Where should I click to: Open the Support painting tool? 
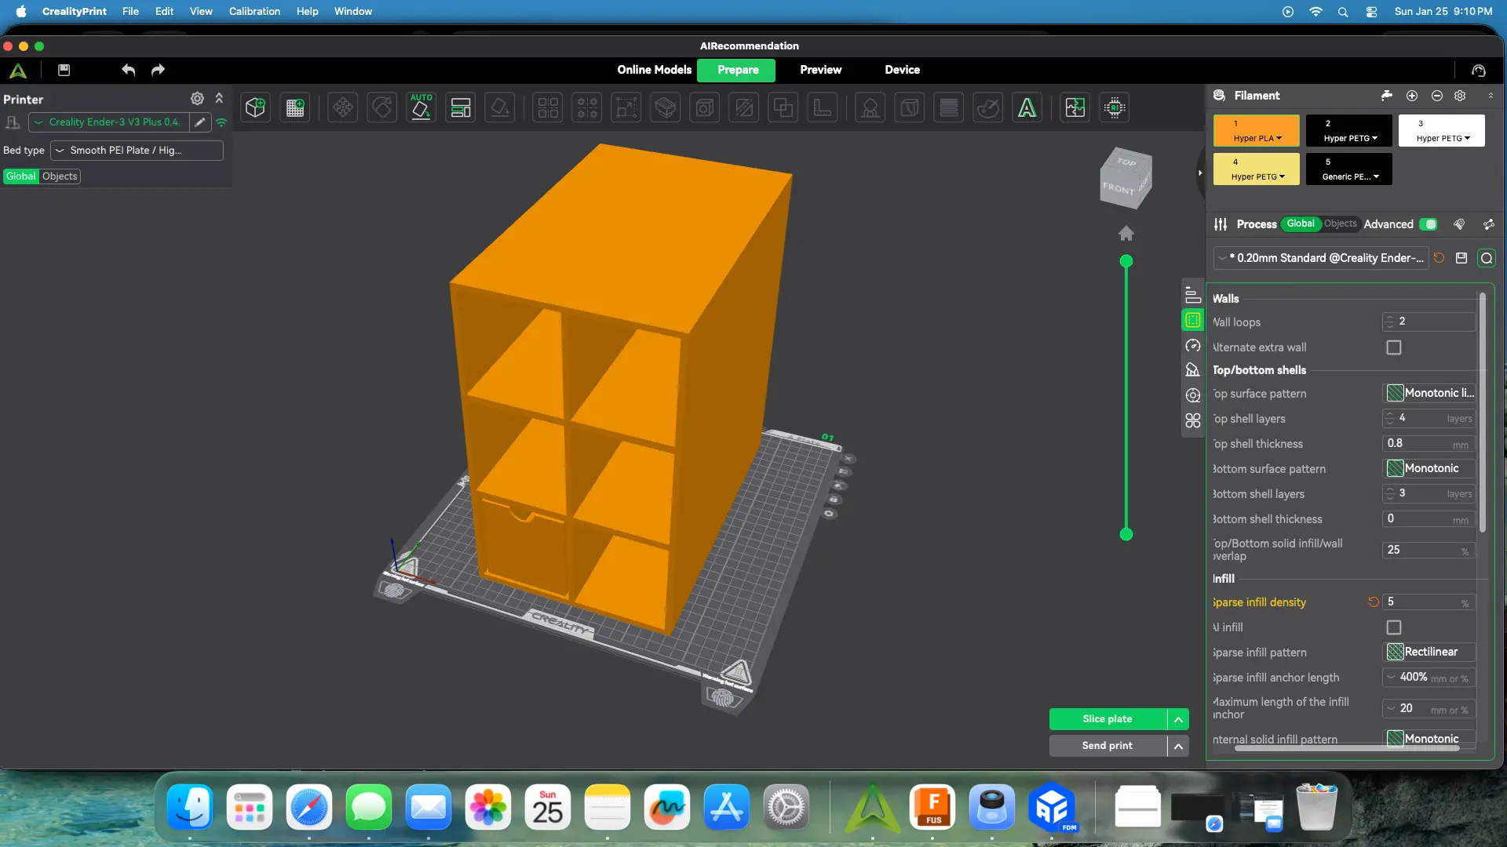(870, 107)
